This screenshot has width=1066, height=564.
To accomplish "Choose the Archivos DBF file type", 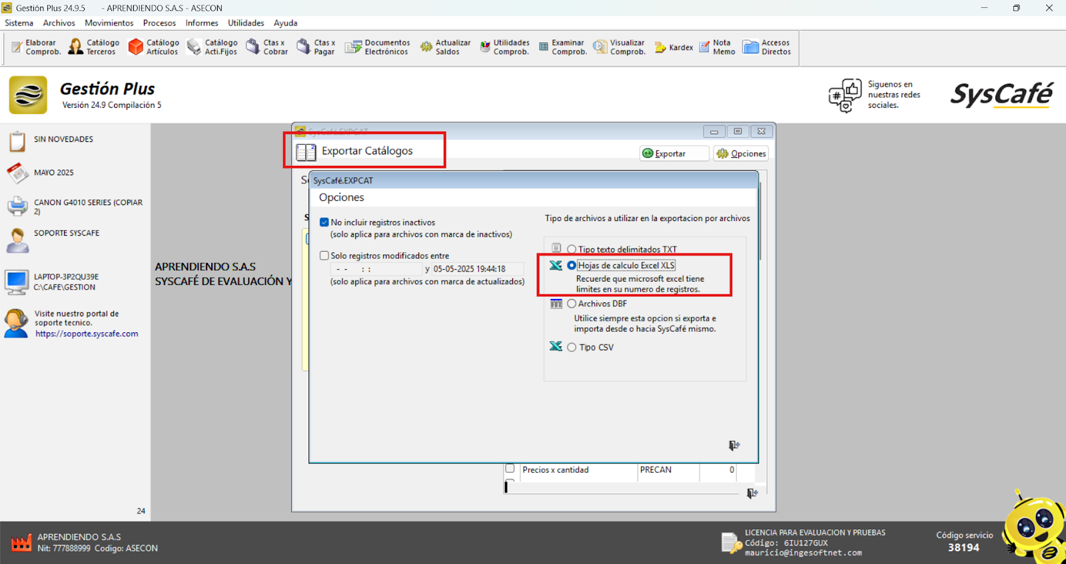I will (572, 304).
